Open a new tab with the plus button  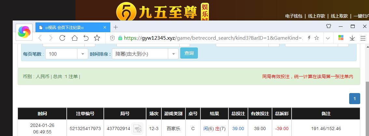(x=116, y=27)
